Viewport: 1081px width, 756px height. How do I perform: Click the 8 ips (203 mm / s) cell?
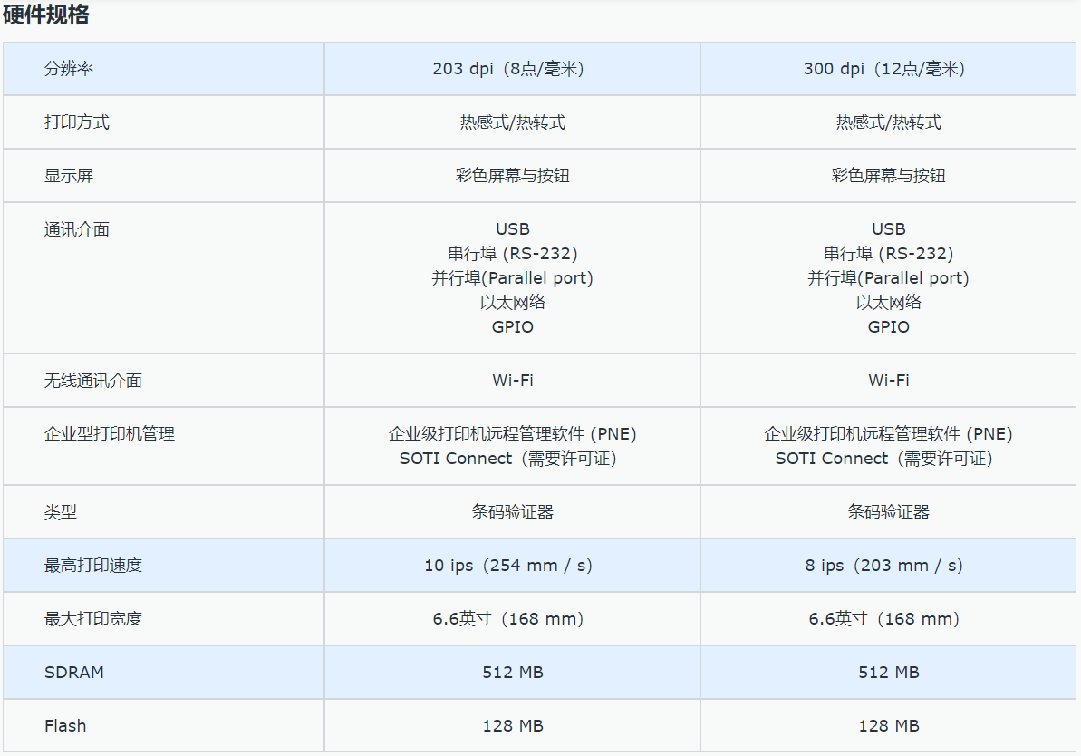pyautogui.click(x=888, y=566)
